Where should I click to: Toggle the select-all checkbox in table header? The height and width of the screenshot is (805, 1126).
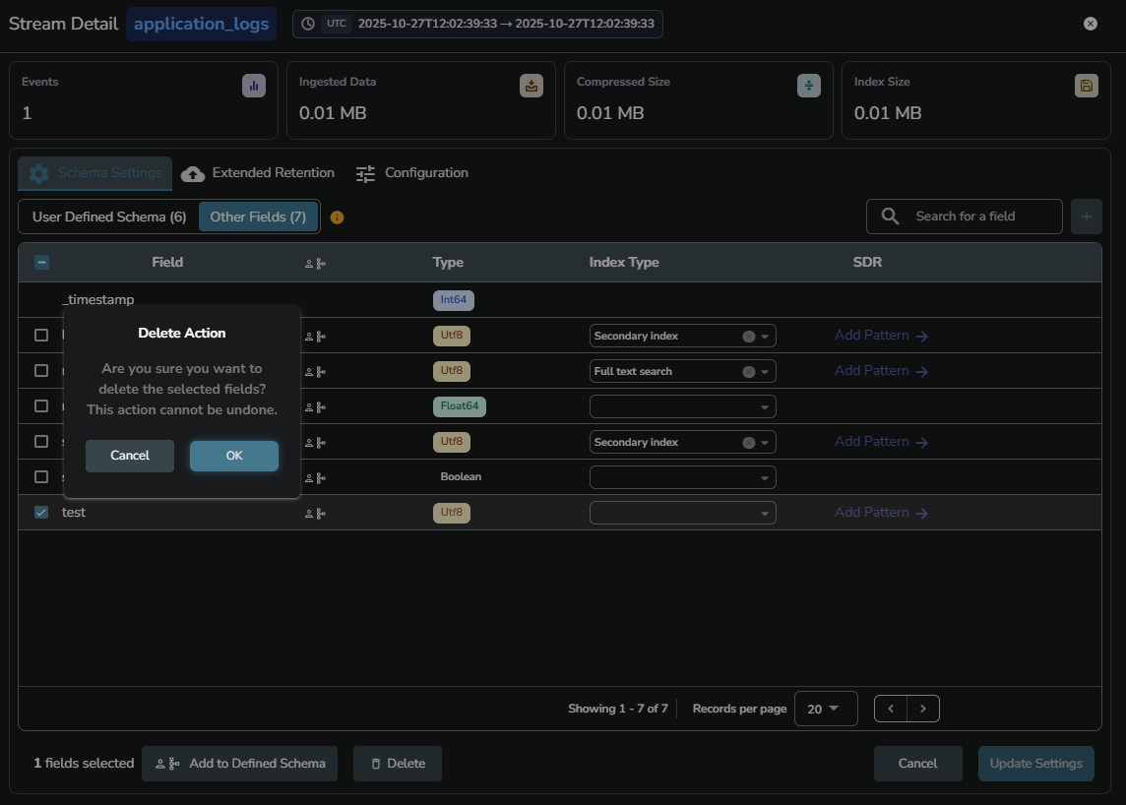click(41, 263)
